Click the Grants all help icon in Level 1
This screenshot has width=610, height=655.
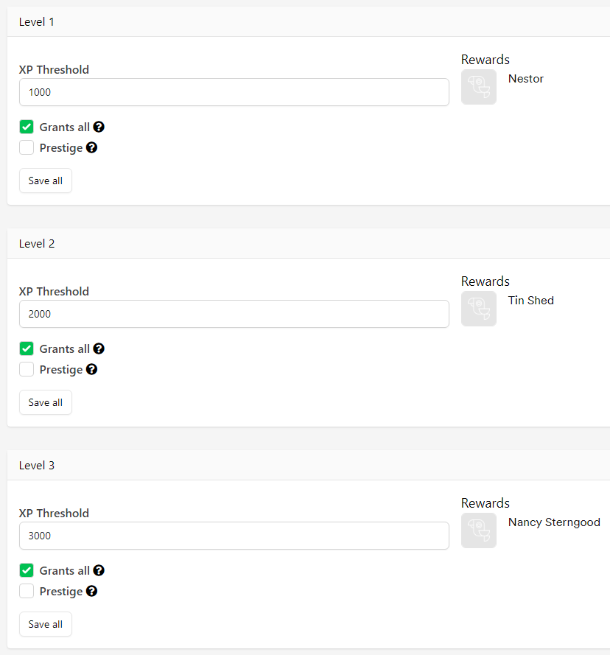[x=99, y=127]
